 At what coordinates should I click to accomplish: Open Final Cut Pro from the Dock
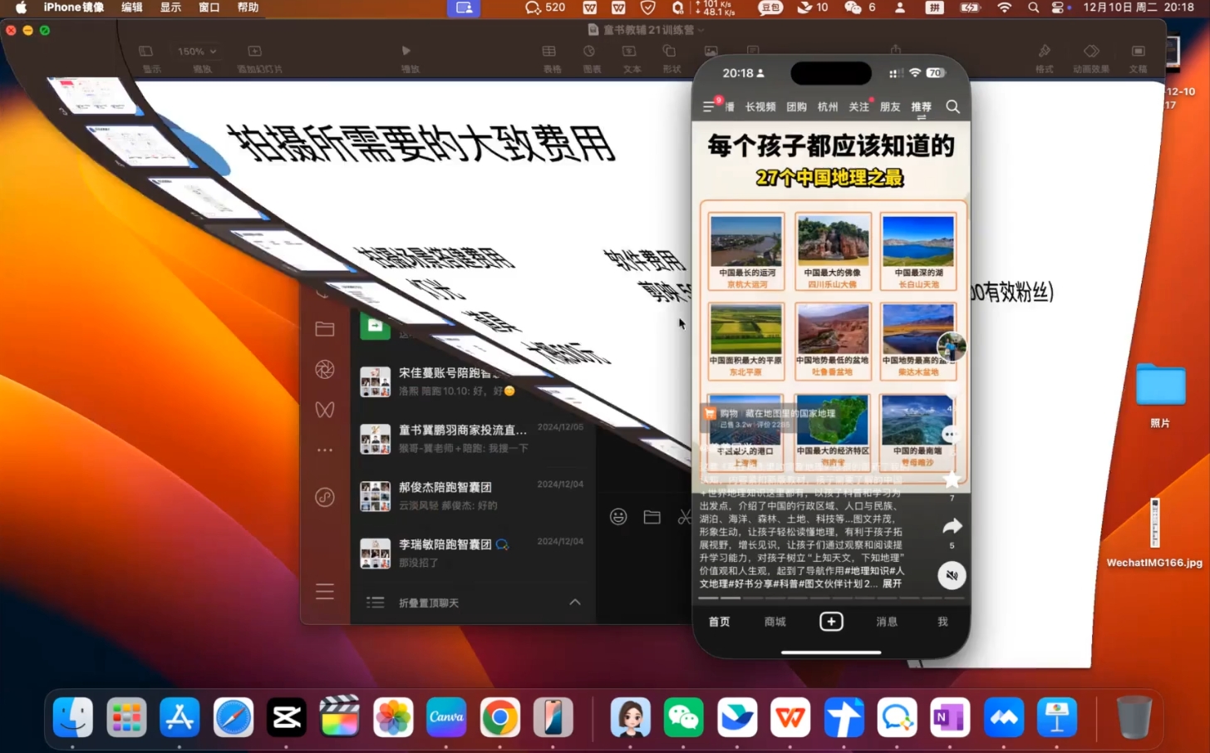pyautogui.click(x=340, y=717)
